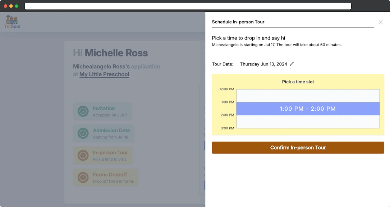The image size is (390, 207).
Task: Dismiss the Schedule In-person Tour panel via X icon
Action: click(381, 22)
